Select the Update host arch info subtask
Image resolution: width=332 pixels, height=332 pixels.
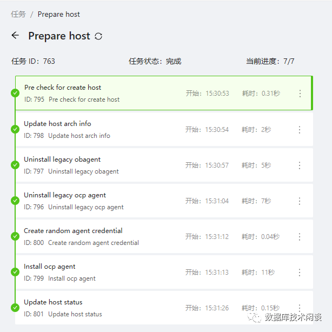click(x=57, y=124)
